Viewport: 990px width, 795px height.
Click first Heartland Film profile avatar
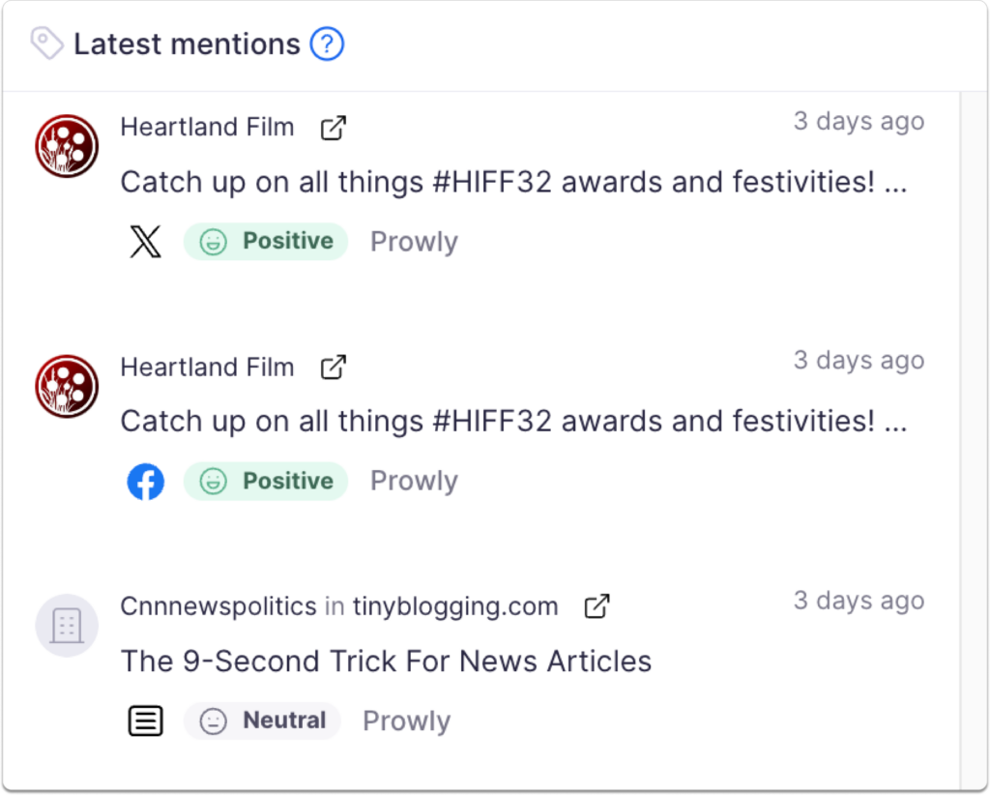pos(67,146)
